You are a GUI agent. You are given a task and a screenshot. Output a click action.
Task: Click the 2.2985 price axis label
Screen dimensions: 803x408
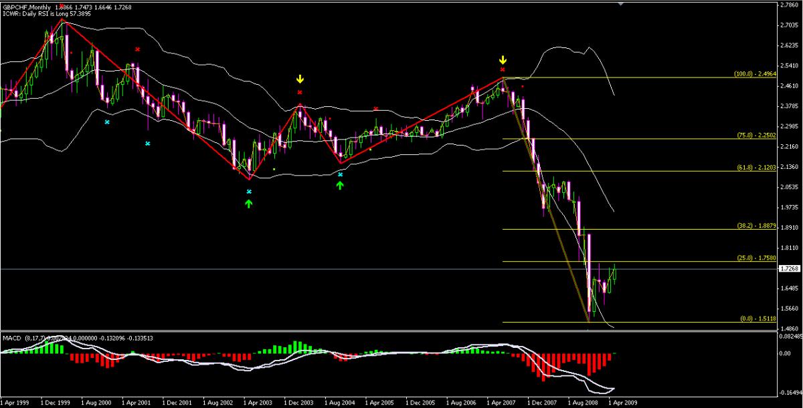pos(790,126)
